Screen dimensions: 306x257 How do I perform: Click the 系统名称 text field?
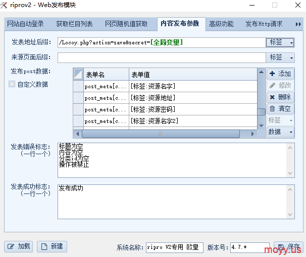175,247
